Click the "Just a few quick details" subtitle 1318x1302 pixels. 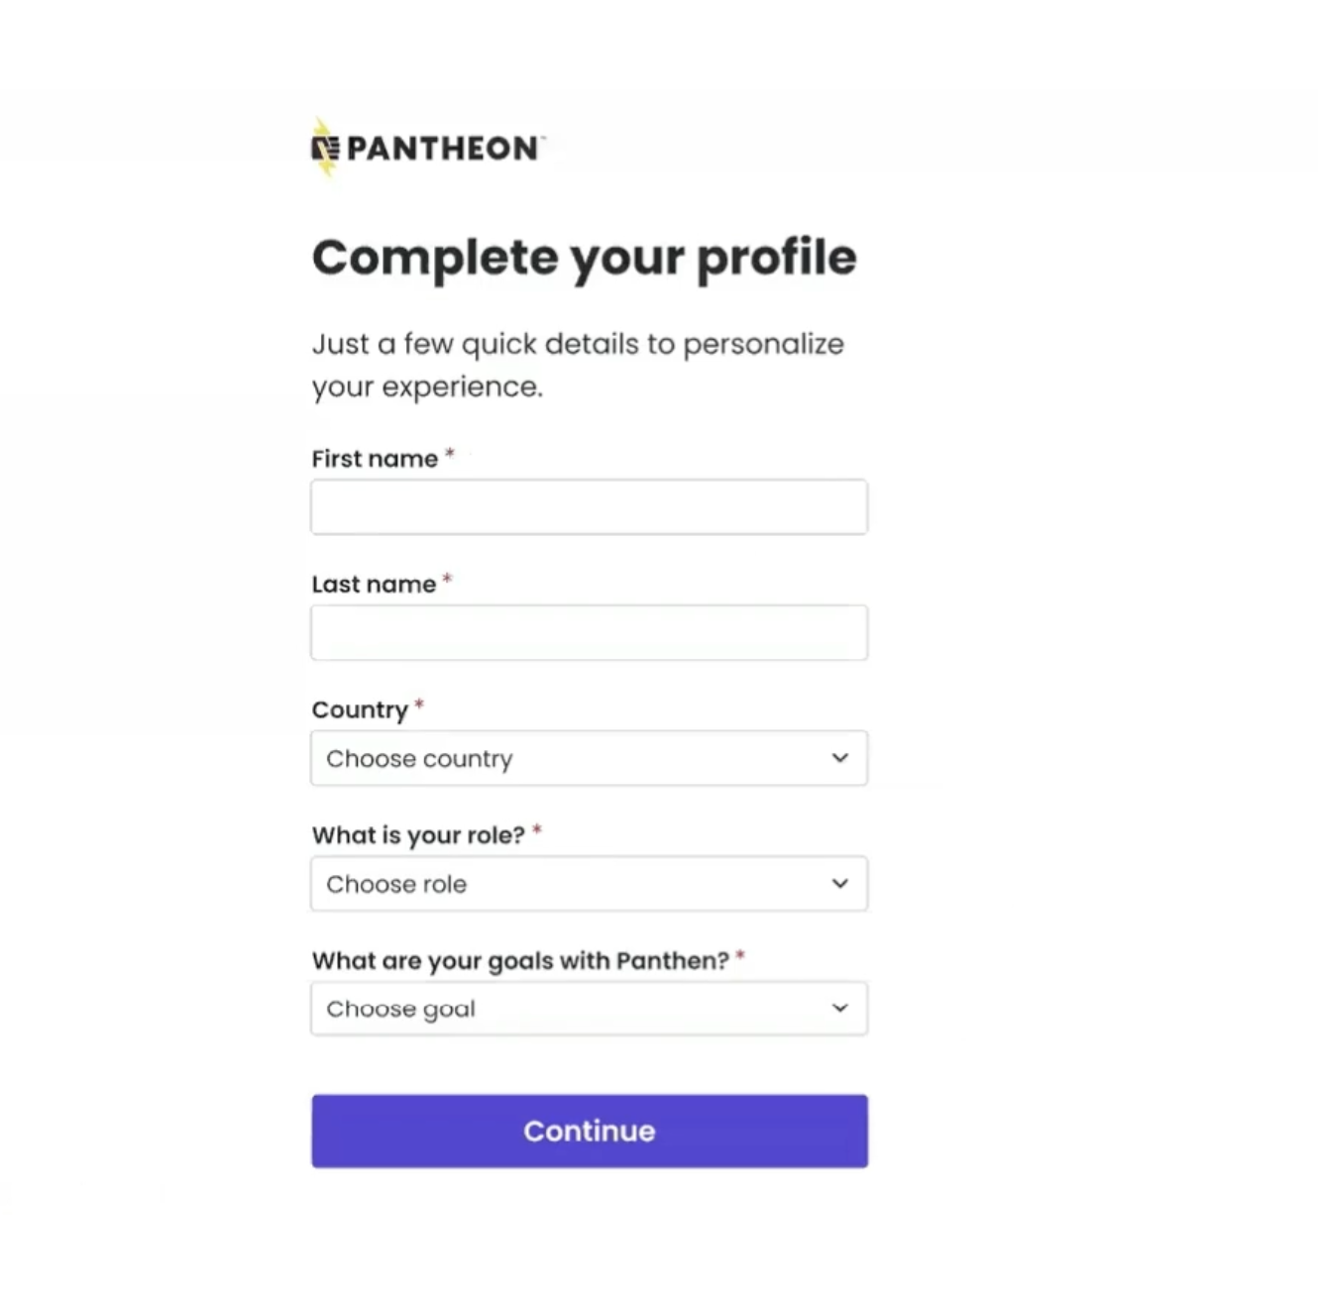[x=578, y=365]
